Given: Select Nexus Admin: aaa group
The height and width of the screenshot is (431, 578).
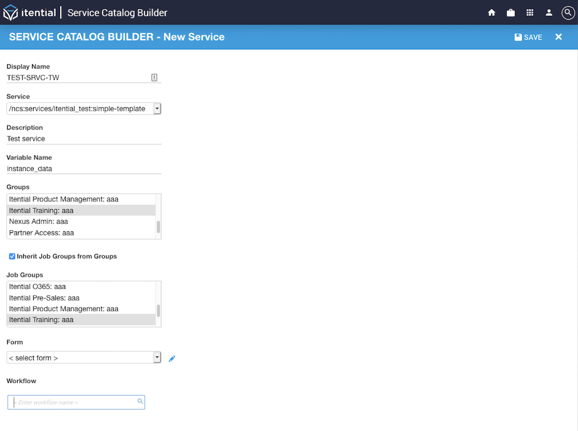Looking at the screenshot, I should (81, 221).
